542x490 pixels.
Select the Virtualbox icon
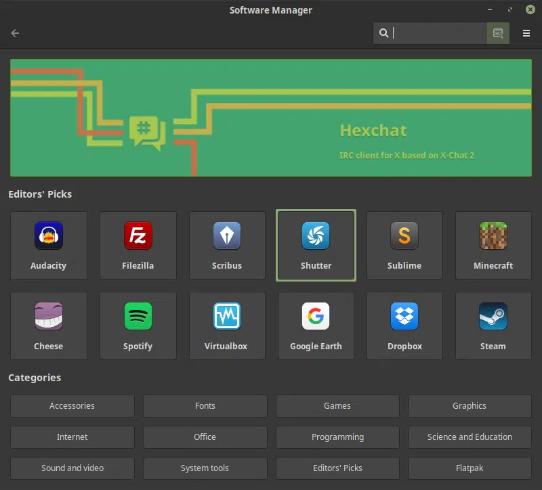pyautogui.click(x=227, y=326)
